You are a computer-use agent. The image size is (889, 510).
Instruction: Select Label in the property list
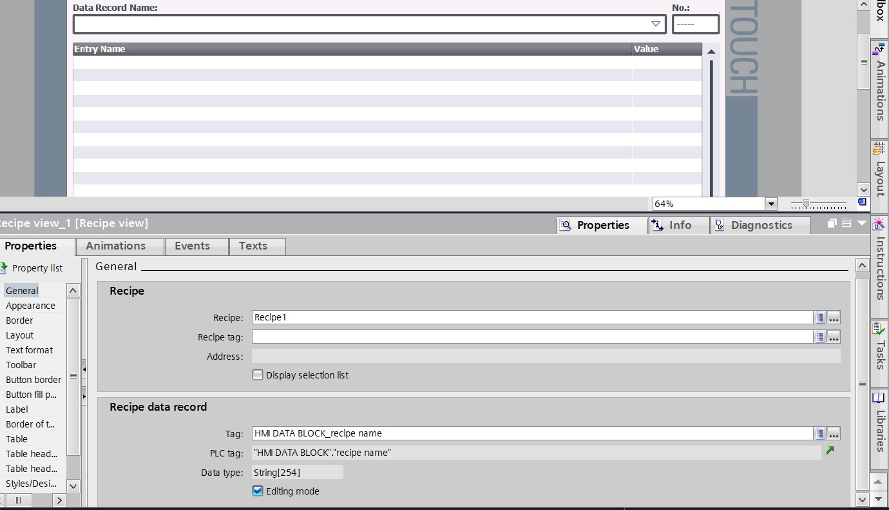[x=17, y=409]
